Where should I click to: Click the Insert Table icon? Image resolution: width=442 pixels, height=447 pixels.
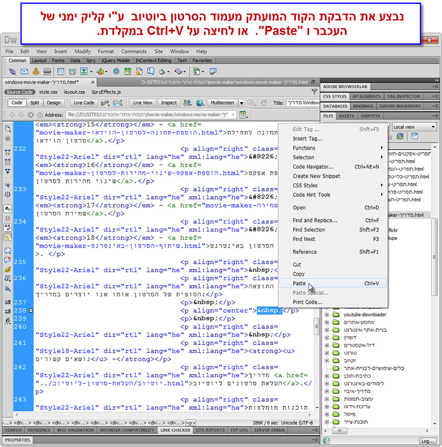tap(60, 71)
